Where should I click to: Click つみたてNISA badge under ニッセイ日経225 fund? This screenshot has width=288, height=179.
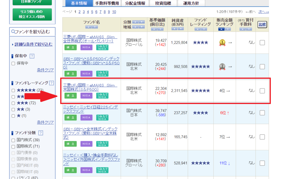[x=102, y=118]
